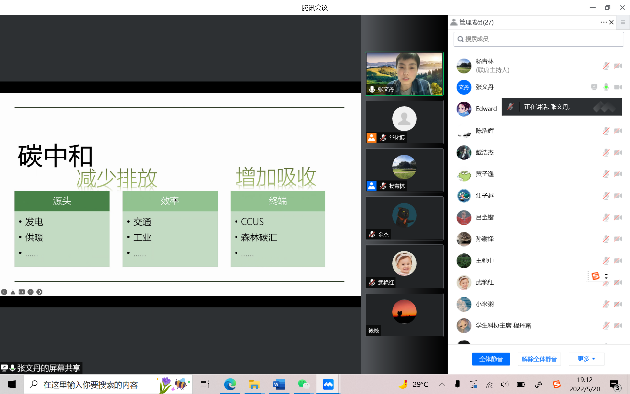
Task: Toggle 陈浩辉's camera on
Action: pyautogui.click(x=618, y=131)
